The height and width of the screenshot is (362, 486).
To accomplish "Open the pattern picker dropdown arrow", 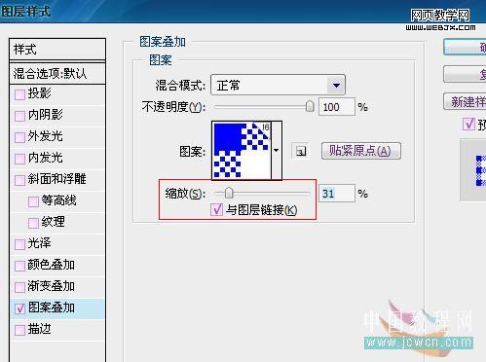I will coord(277,151).
